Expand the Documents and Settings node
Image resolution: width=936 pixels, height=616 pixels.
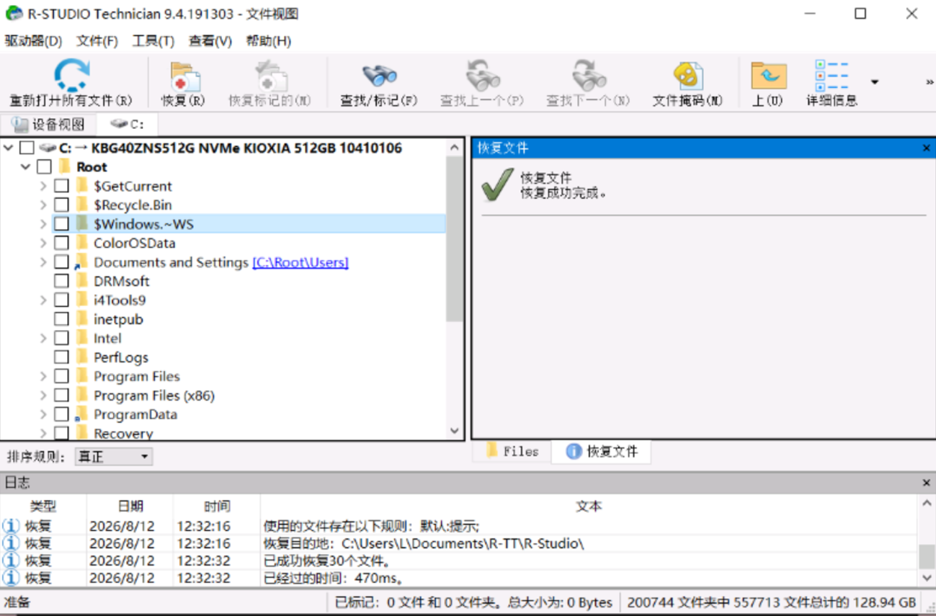point(43,262)
